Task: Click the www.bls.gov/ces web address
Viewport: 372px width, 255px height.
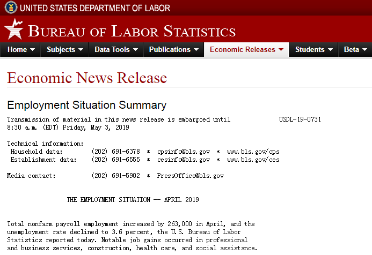Action: pos(253,160)
